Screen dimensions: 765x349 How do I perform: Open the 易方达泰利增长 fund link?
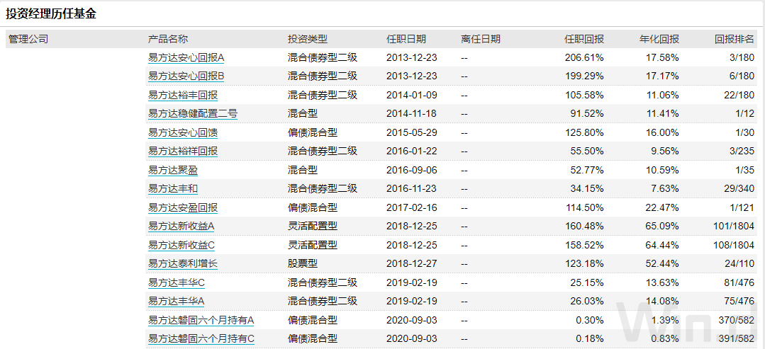pos(183,264)
